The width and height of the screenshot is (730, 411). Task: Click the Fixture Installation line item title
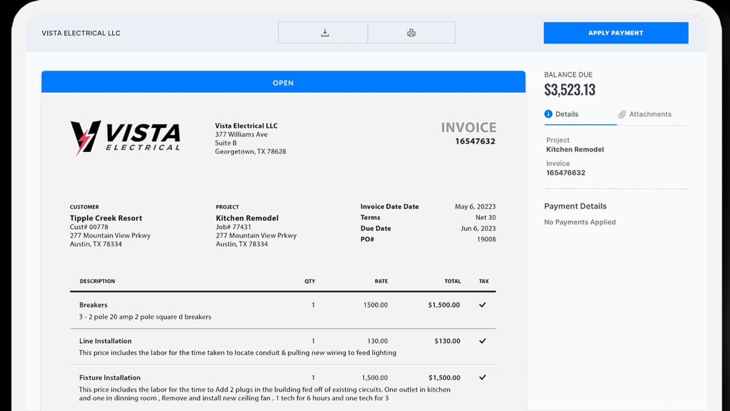click(x=110, y=377)
